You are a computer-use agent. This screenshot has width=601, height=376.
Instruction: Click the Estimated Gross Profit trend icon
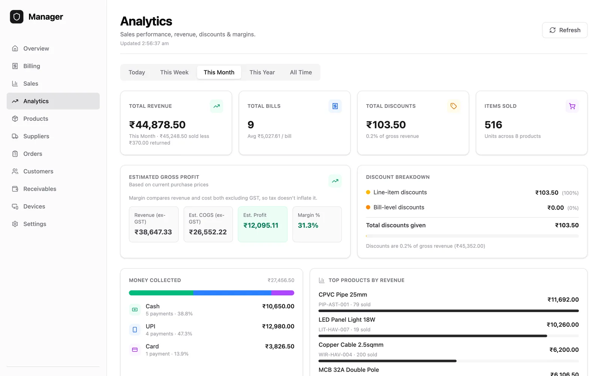pyautogui.click(x=335, y=181)
